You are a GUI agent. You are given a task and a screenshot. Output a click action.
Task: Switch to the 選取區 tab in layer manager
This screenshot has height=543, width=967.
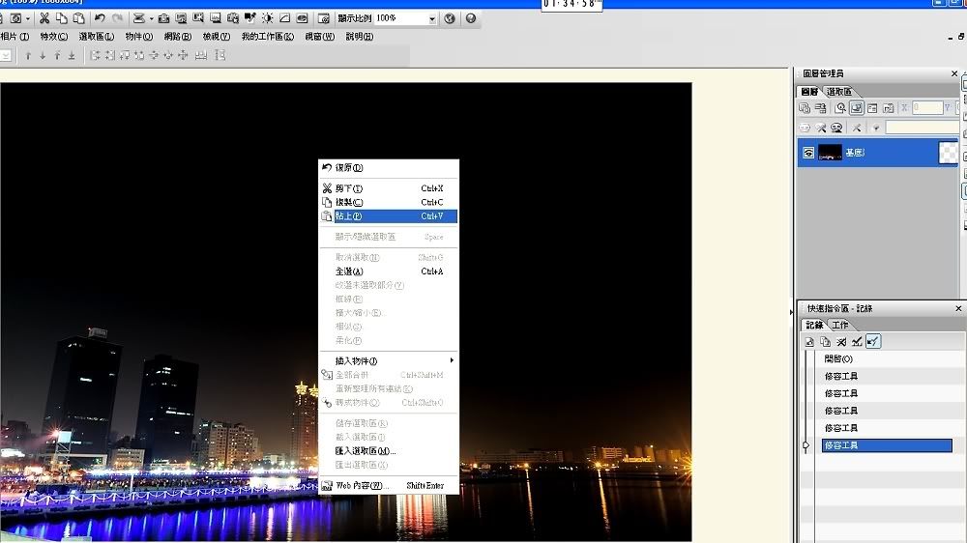click(x=839, y=92)
